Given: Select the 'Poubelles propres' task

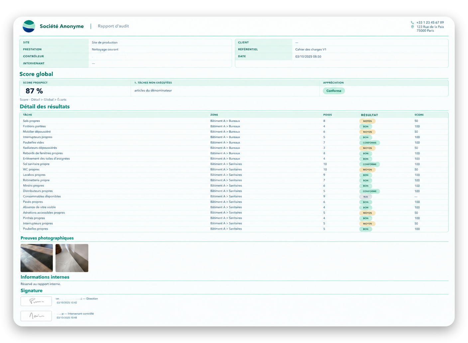Looking at the screenshot, I should tap(36, 229).
